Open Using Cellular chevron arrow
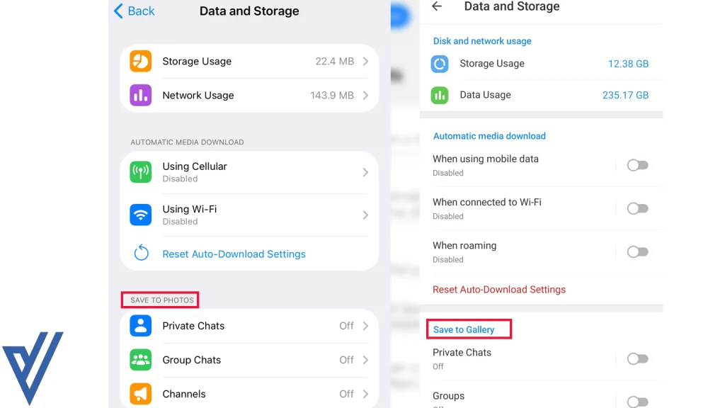The width and height of the screenshot is (725, 408). tap(365, 172)
